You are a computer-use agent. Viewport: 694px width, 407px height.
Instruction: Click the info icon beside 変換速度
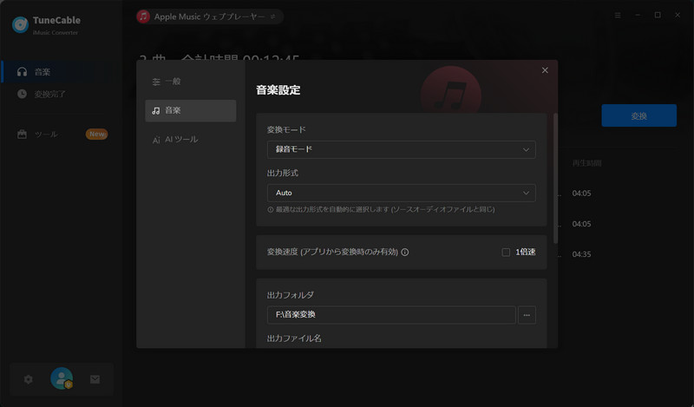coord(404,252)
